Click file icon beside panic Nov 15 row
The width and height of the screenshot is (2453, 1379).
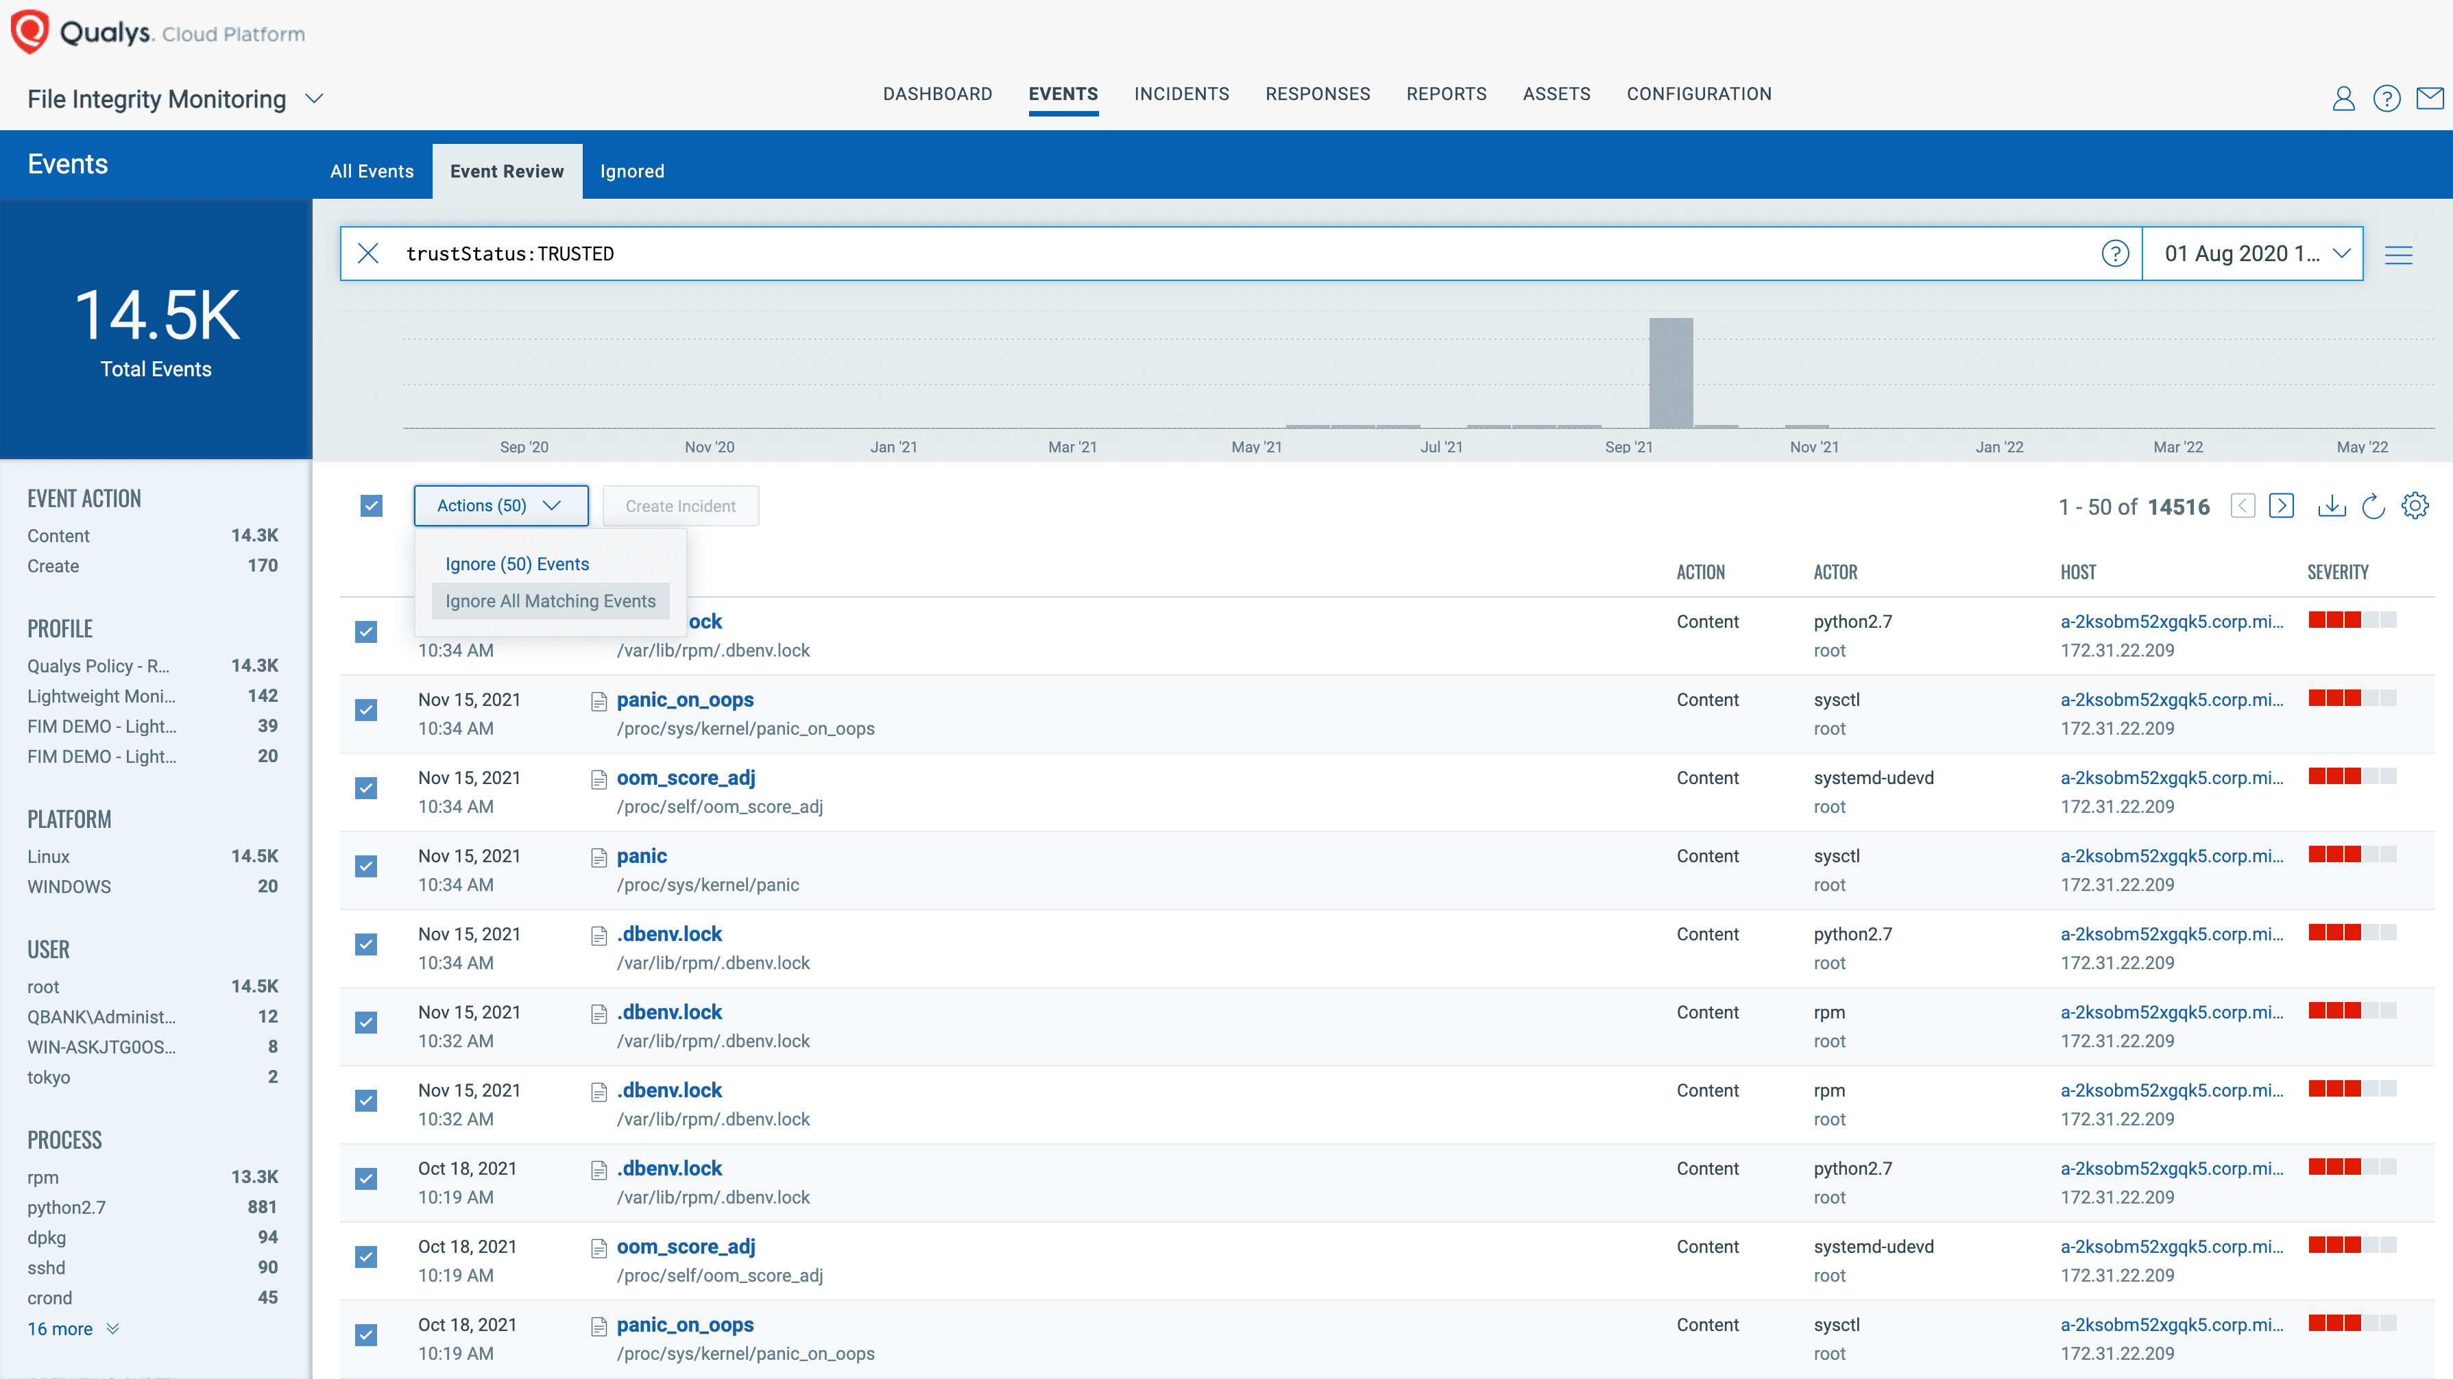599,857
